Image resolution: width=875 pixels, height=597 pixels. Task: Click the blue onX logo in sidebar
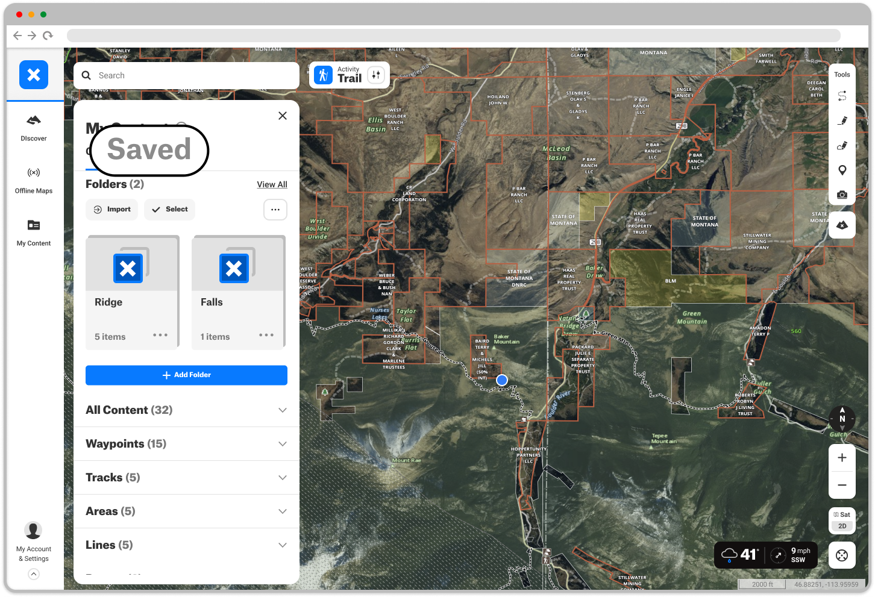pyautogui.click(x=34, y=75)
